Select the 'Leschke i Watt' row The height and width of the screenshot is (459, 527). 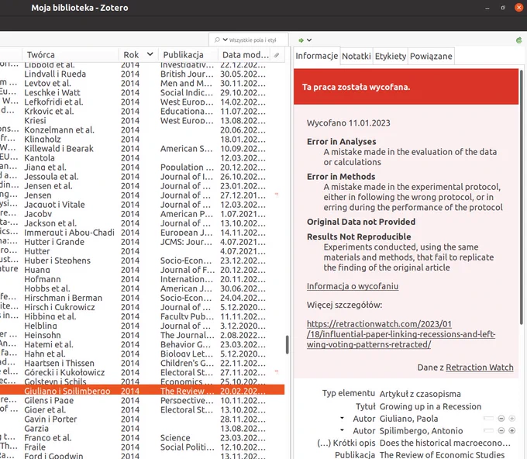click(142, 92)
